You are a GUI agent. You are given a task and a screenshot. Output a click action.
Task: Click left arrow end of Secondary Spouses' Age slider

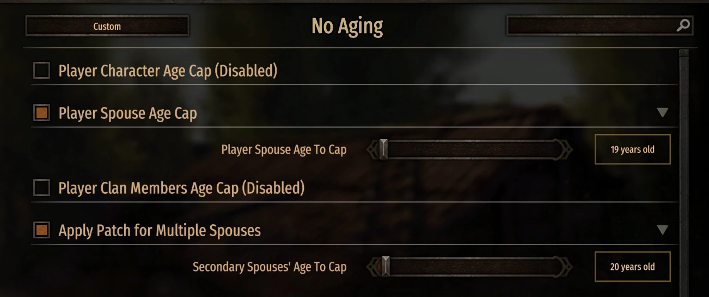[372, 267]
